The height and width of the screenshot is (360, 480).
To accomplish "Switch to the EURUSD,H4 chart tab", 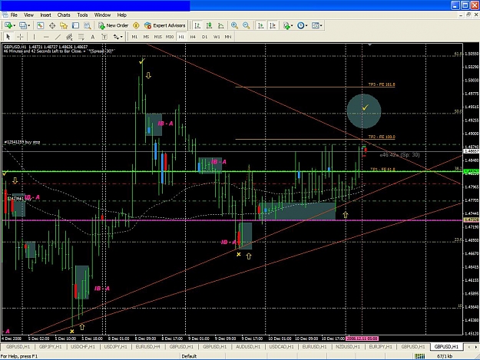I will (148, 347).
